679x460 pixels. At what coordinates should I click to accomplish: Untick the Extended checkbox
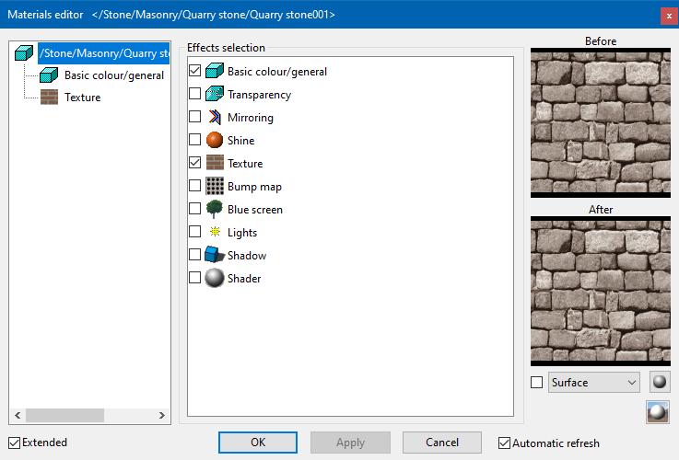(x=14, y=443)
